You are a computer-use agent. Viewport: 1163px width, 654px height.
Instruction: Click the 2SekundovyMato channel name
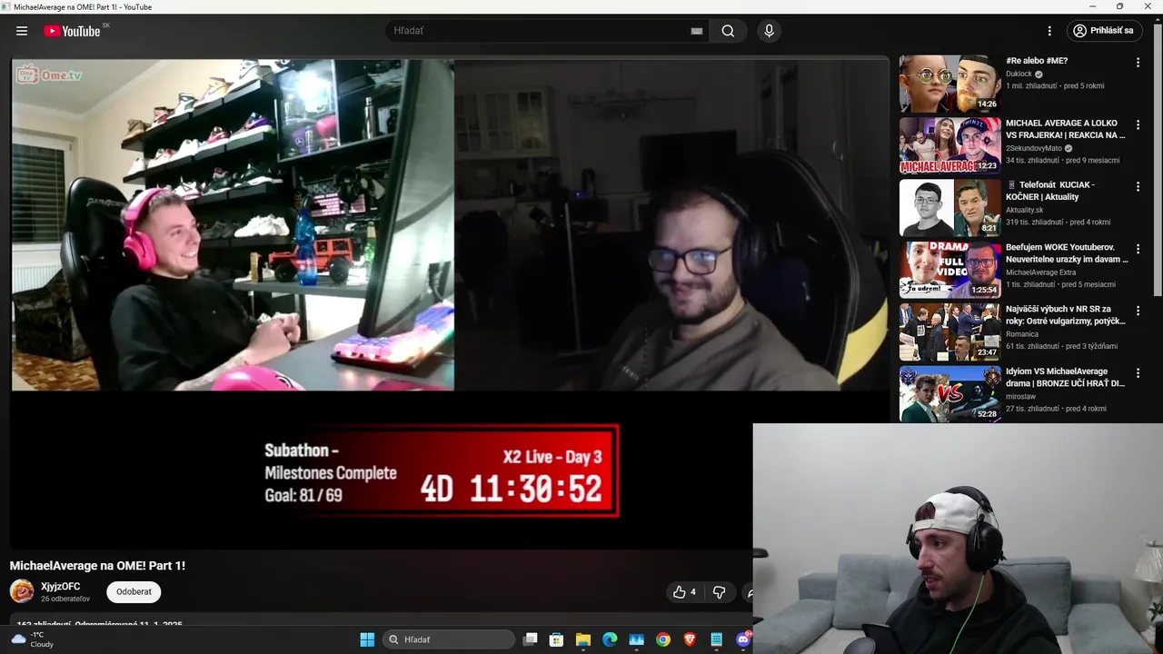[x=1034, y=148]
